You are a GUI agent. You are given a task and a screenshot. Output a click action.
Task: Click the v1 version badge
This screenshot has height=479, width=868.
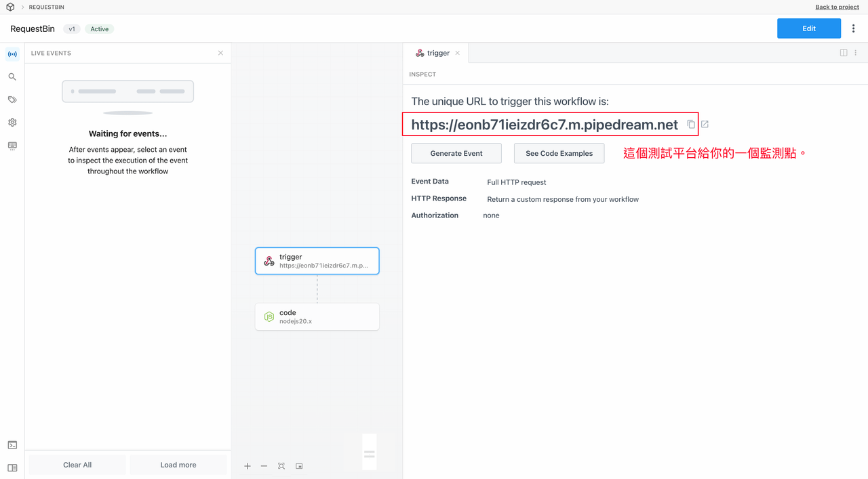pos(72,29)
